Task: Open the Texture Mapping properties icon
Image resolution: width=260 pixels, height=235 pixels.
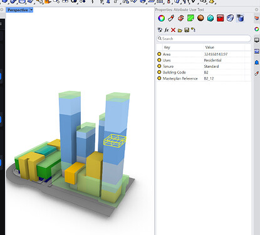Action: click(181, 18)
